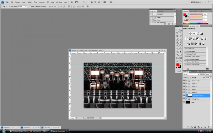The width and height of the screenshot is (213, 133).
Task: Select the Magic Wand tool
Action: [x=181, y=33]
